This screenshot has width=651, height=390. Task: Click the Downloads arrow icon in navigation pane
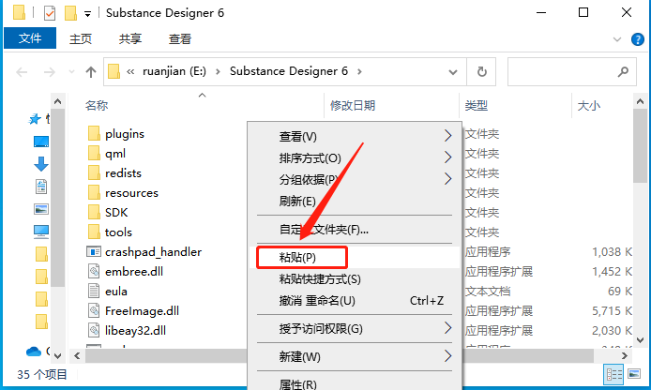tap(40, 164)
